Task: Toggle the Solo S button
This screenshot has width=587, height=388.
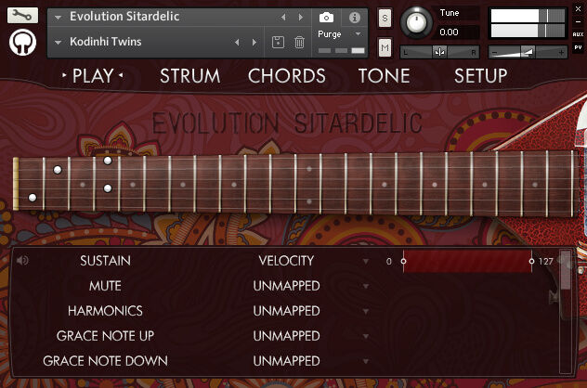Action: [385, 18]
